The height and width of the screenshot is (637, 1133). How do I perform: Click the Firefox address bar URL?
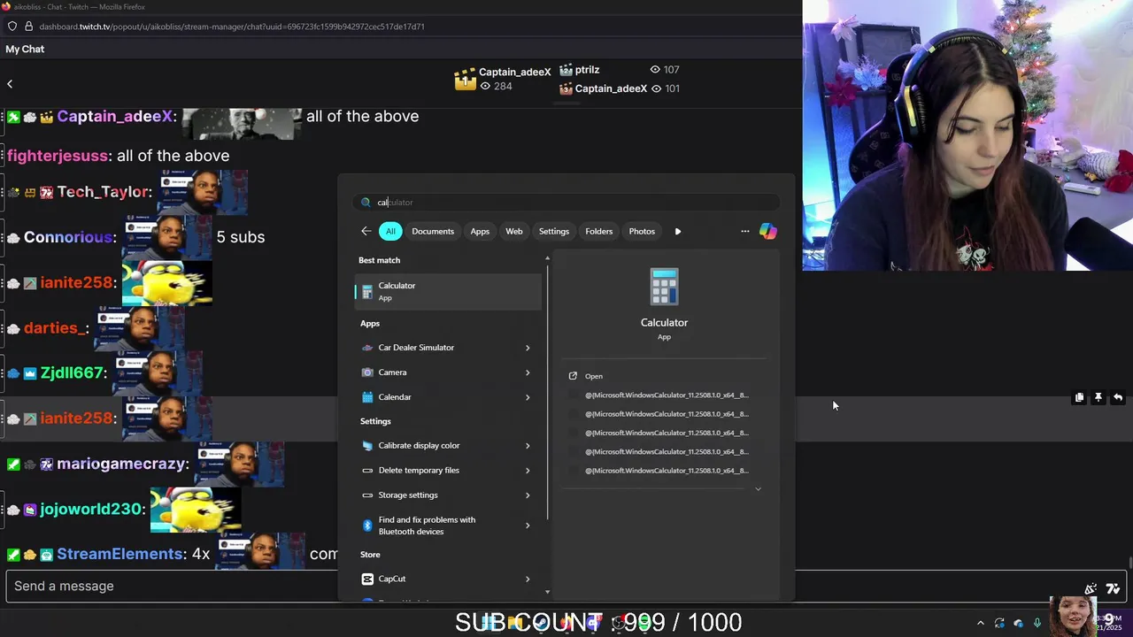(x=232, y=27)
